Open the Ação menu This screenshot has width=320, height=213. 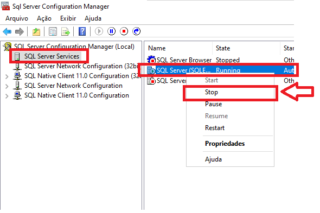[44, 18]
